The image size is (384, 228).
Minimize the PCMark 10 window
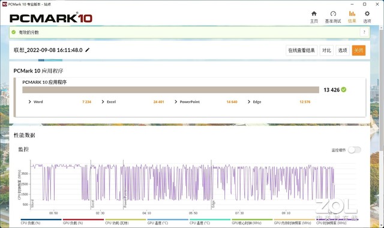352,4
